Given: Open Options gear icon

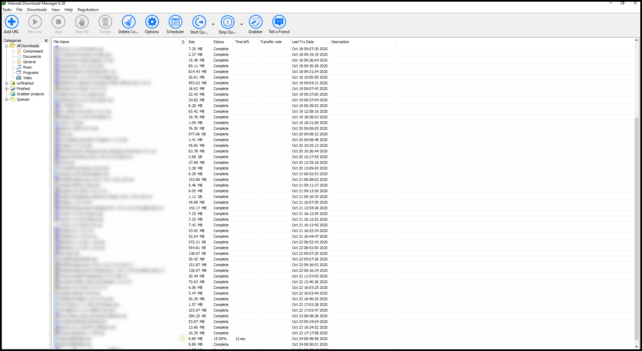Looking at the screenshot, I should [x=152, y=22].
